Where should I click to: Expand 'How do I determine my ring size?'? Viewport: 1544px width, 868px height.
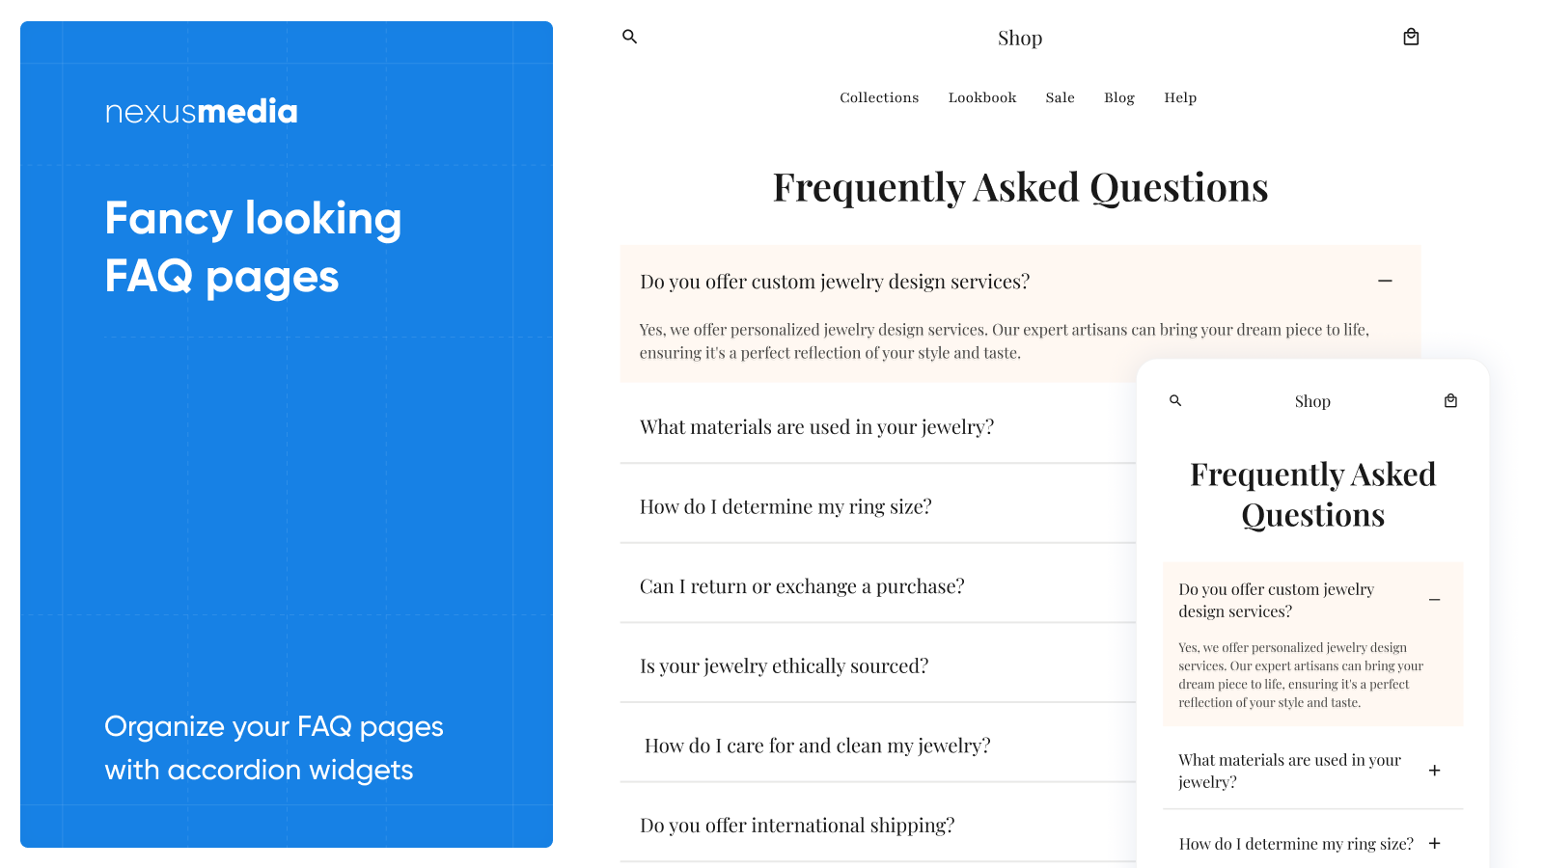pyautogui.click(x=786, y=506)
